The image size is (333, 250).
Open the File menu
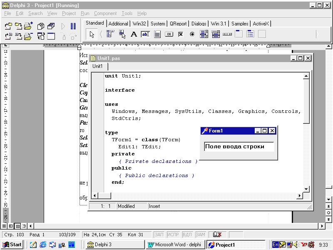[7, 13]
